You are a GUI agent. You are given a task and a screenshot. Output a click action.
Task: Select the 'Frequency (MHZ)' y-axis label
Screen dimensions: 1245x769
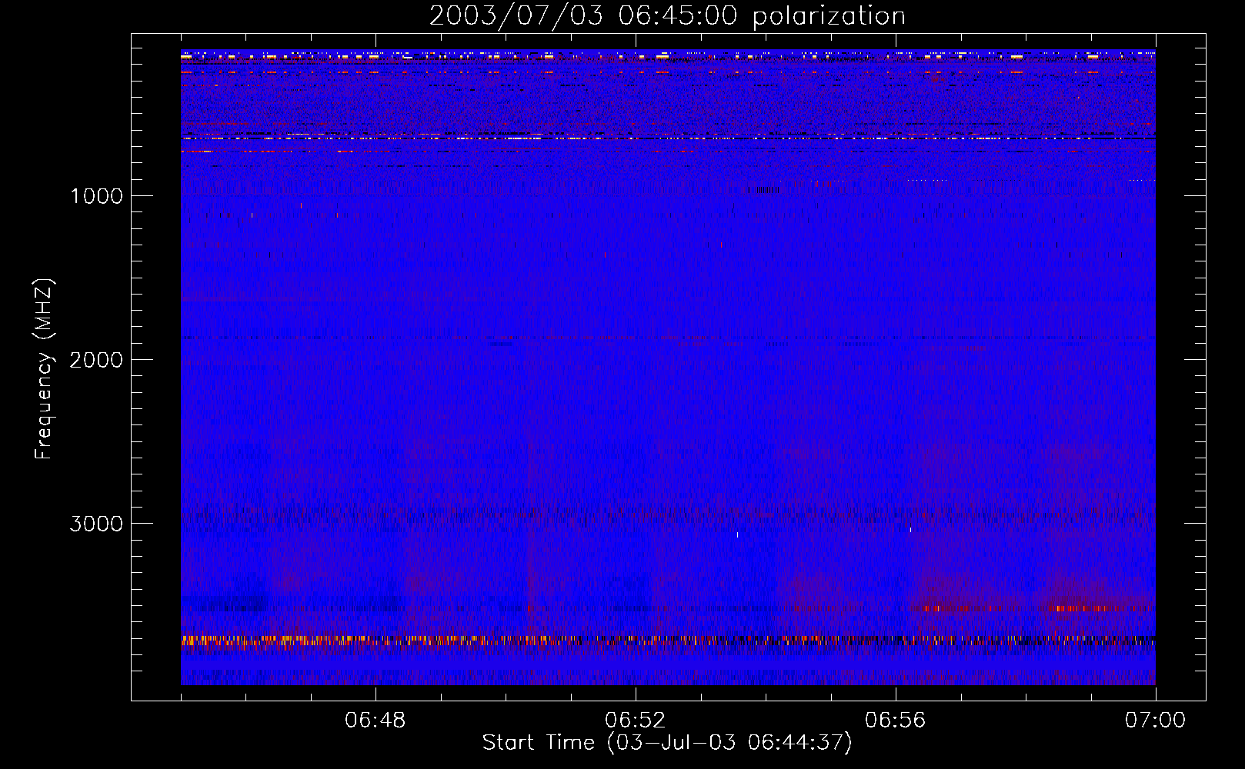pos(44,369)
